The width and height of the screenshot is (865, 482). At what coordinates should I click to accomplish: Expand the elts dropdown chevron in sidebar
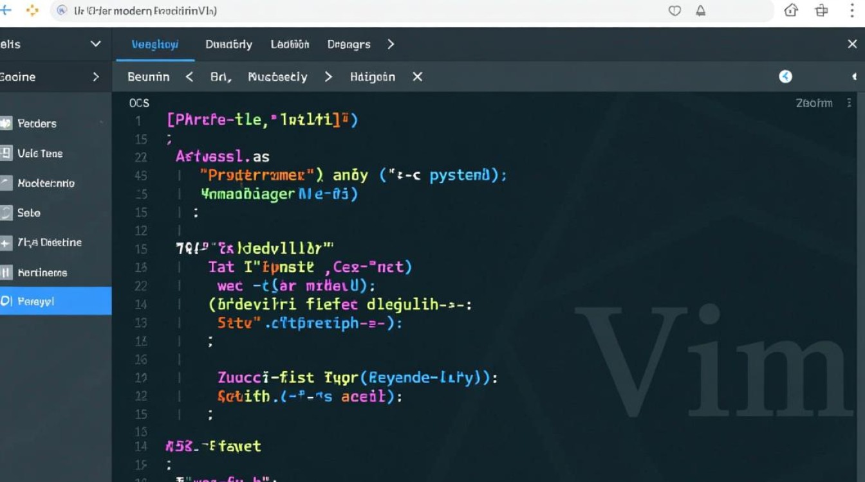click(x=95, y=44)
